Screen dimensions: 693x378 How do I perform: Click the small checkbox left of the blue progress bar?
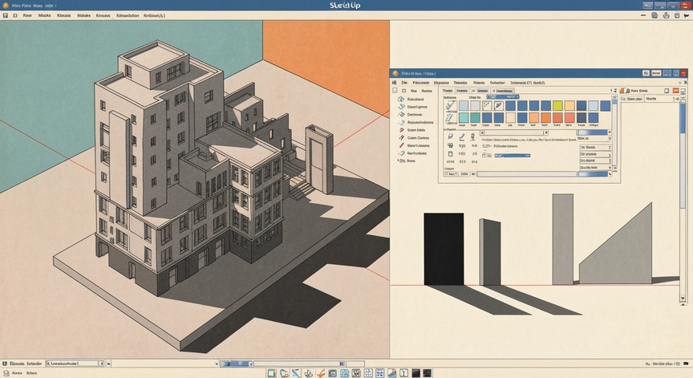pos(484,156)
